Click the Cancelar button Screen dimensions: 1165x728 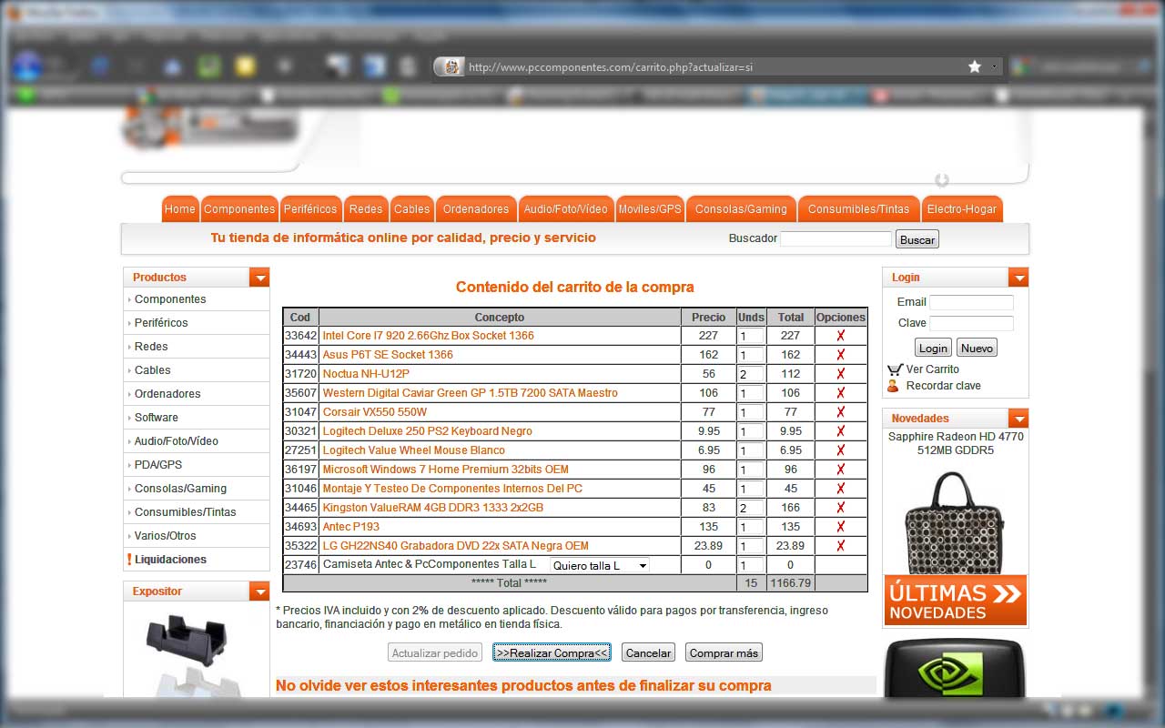pos(648,652)
